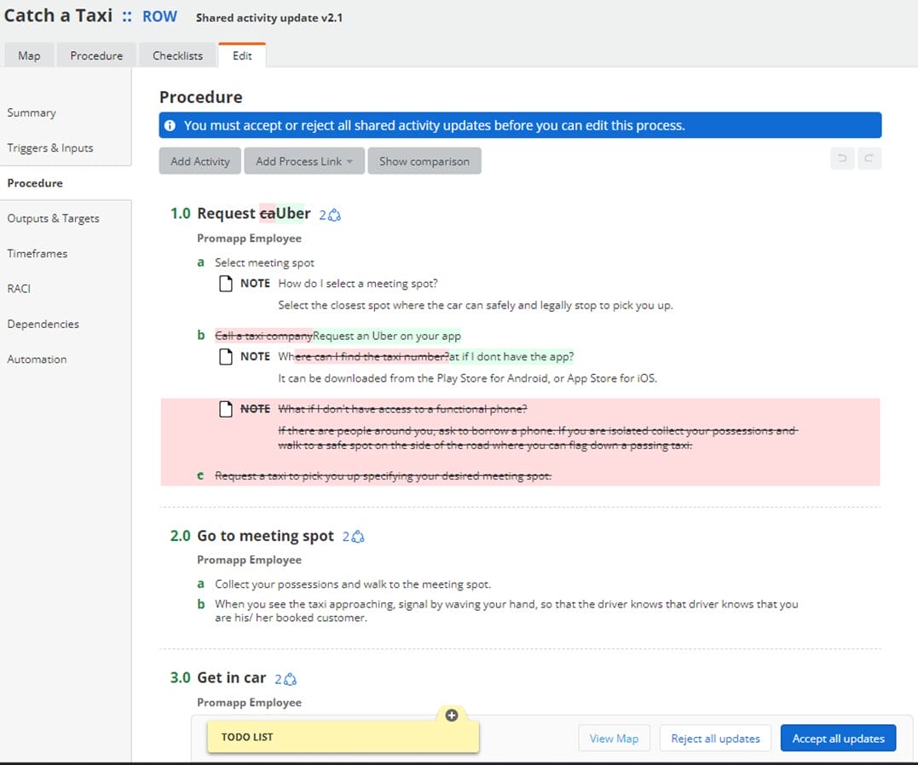Go to RACI section in sidebar
This screenshot has height=765, width=918.
point(19,289)
